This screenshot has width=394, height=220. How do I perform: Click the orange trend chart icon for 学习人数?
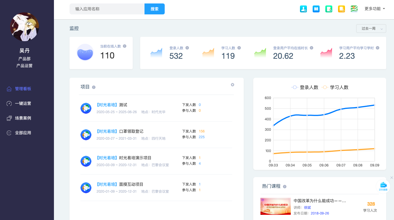(x=208, y=53)
